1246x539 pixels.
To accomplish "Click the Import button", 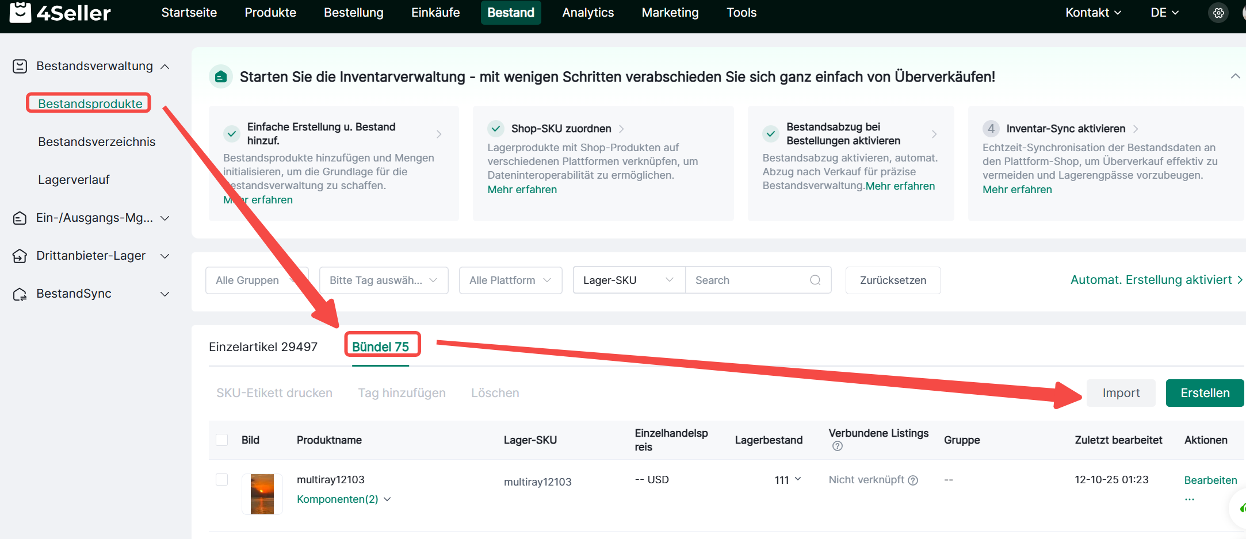I will 1121,393.
